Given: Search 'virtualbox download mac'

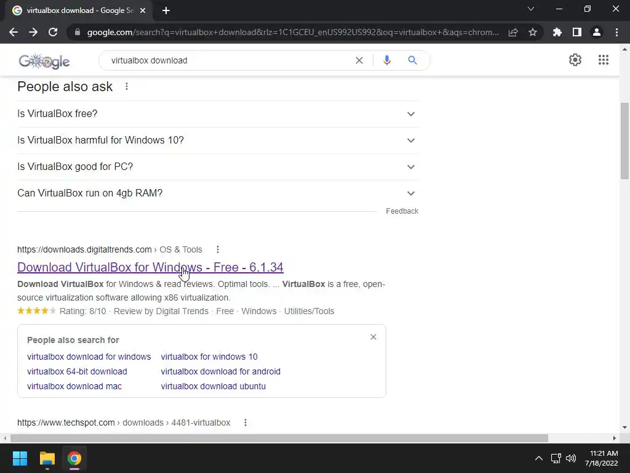Looking at the screenshot, I should pos(74,386).
